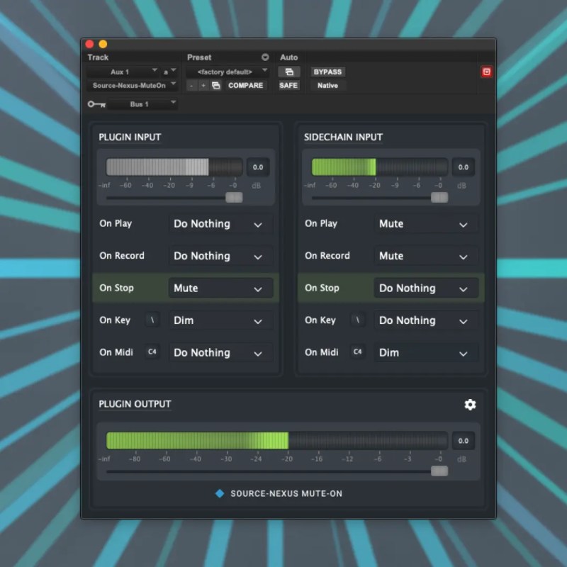Click the red target button in header
567x567 pixels.
point(486,72)
